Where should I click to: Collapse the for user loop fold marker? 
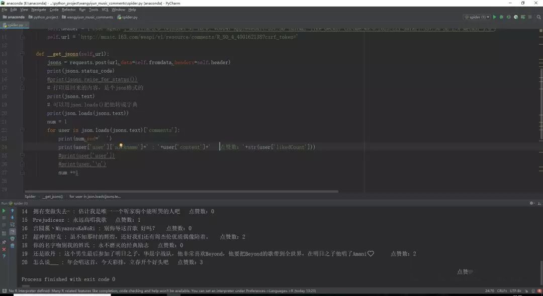pyautogui.click(x=22, y=130)
